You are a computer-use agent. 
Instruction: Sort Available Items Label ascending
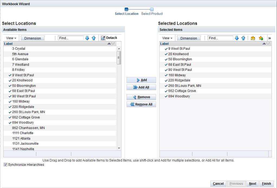pos(109,44)
